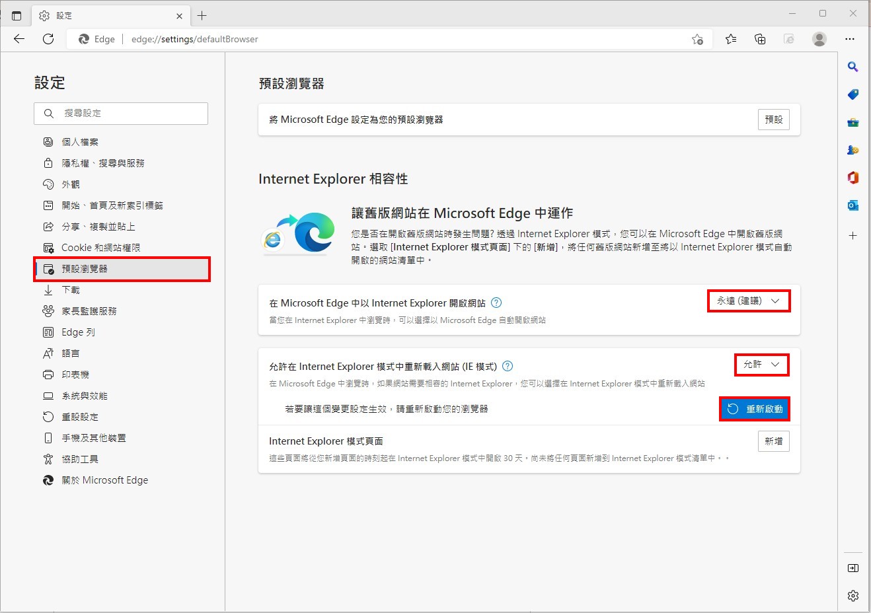871x613 pixels.
Task: Click help icon beside 以 Internet Explorer 開啟網站
Action: [x=496, y=303]
